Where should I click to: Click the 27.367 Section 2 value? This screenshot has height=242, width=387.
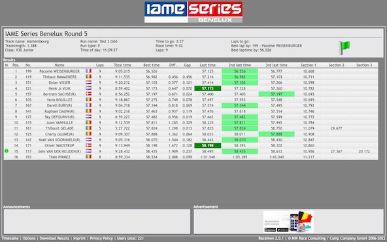(x=336, y=151)
